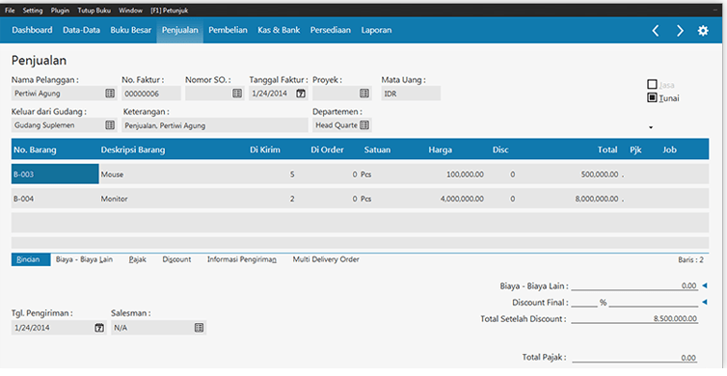Enable the Jasa checkbox
727x376 pixels.
click(x=652, y=85)
